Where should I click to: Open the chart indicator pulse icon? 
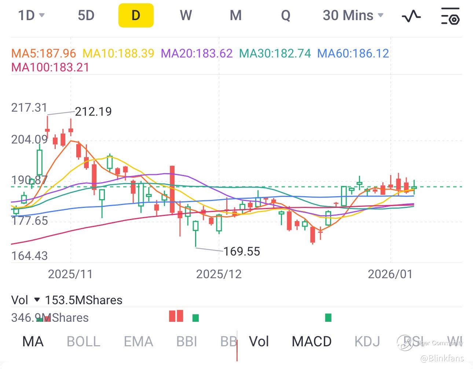click(411, 16)
